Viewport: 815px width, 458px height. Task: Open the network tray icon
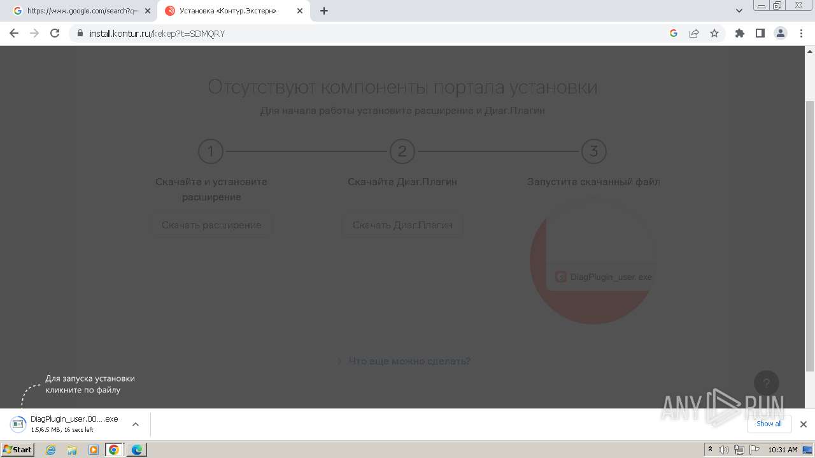tap(739, 450)
